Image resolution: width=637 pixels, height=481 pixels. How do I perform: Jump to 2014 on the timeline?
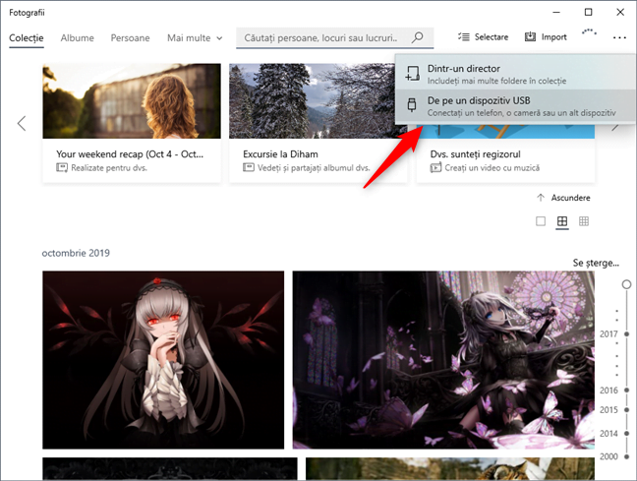[x=608, y=434]
